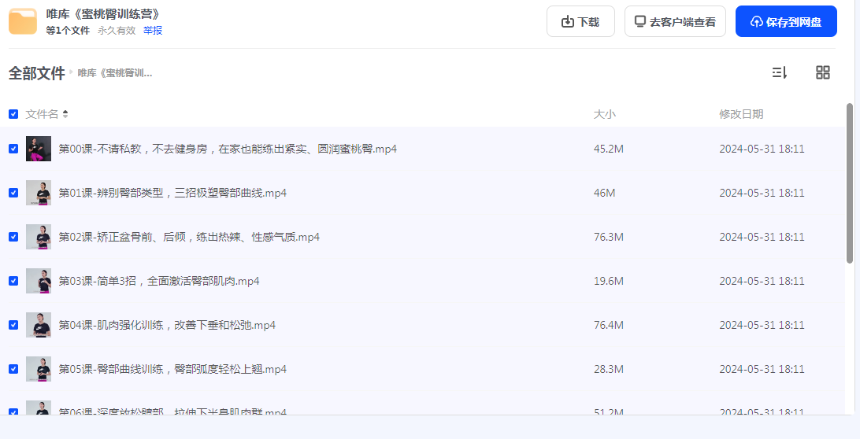The width and height of the screenshot is (860, 439).
Task: Toggle the select-all checkbox in header
Action: click(13, 114)
